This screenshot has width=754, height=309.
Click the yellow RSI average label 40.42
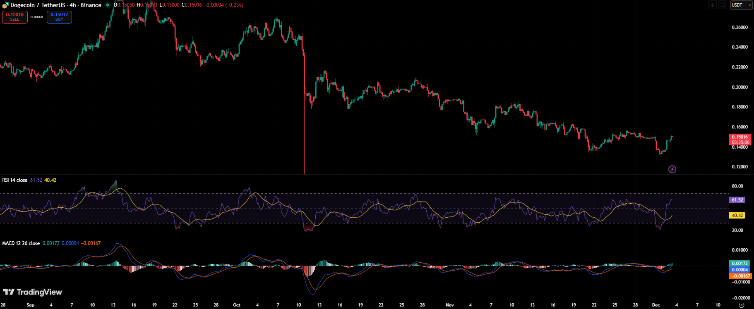point(737,215)
